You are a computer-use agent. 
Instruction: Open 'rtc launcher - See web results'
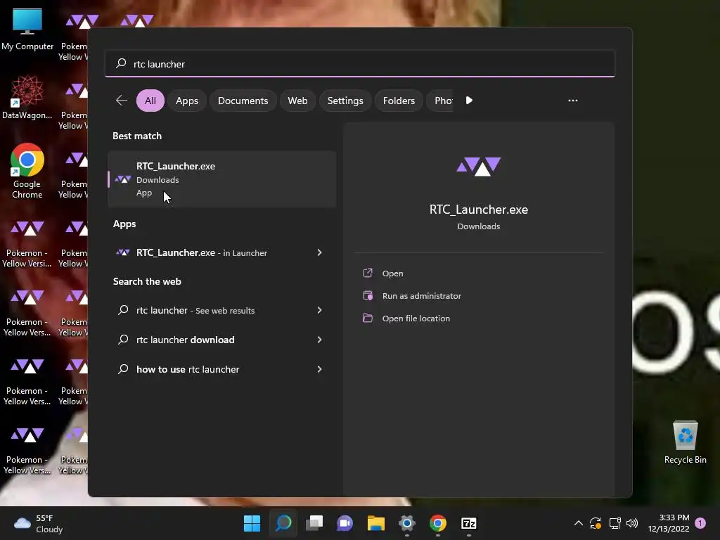coord(221,310)
